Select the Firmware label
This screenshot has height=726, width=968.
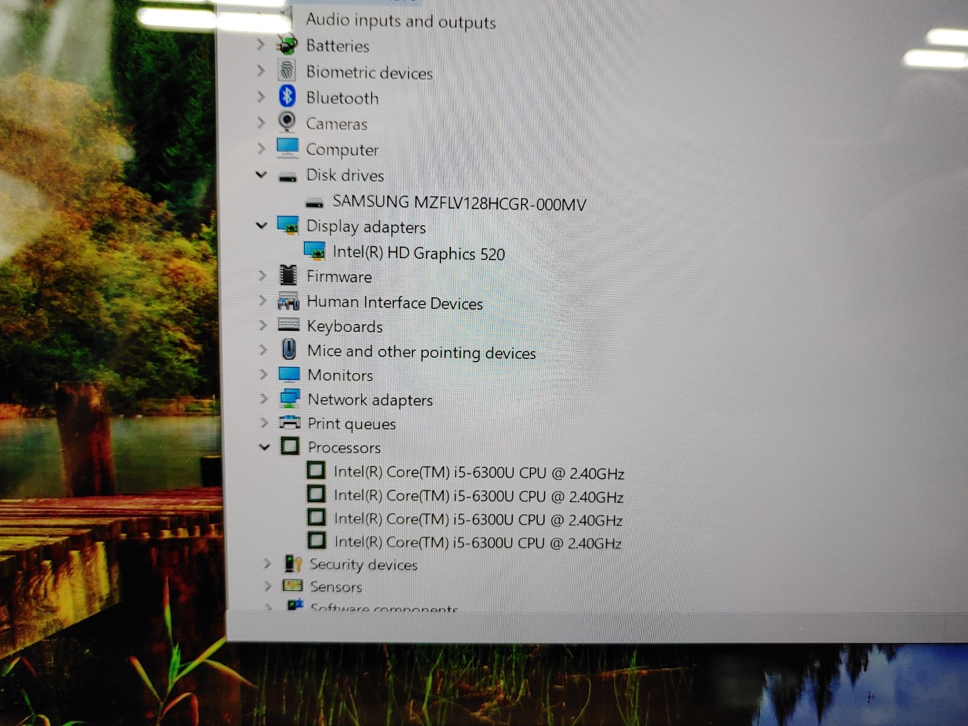coord(339,276)
